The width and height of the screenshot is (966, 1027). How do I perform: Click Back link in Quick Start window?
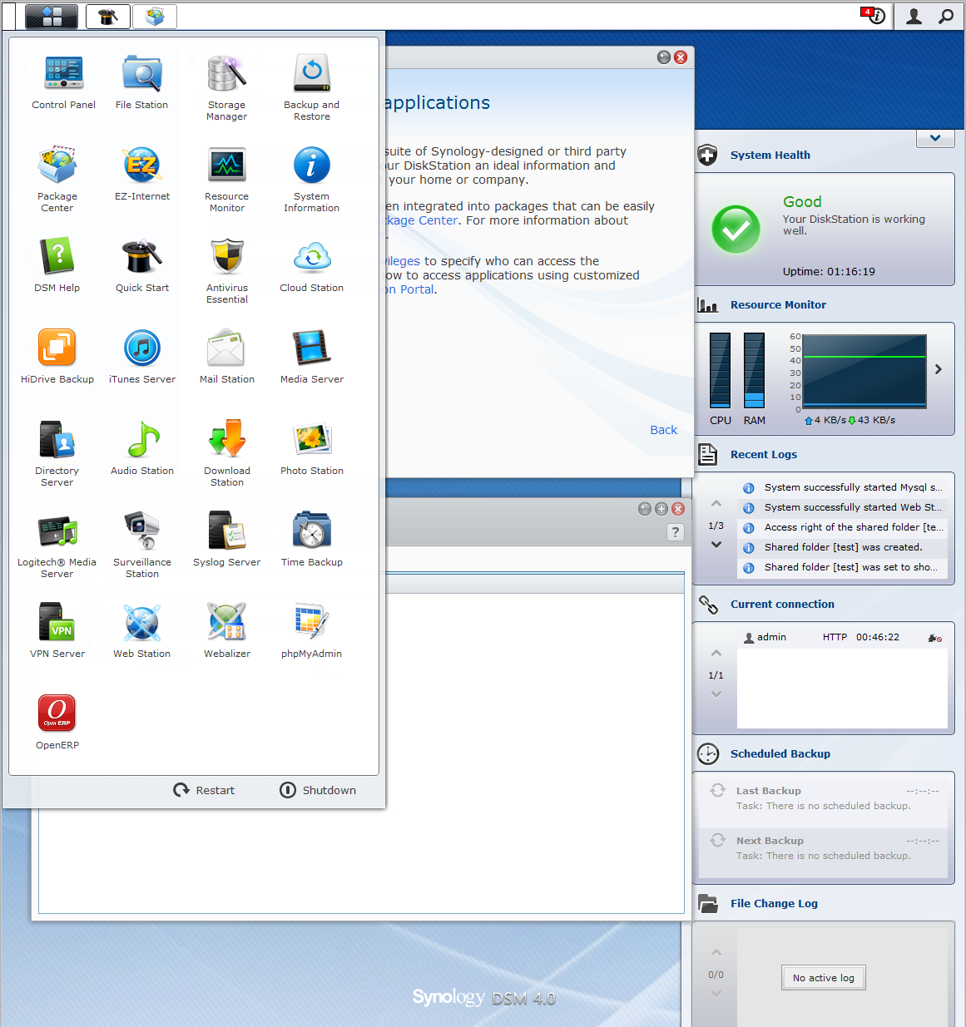click(664, 430)
